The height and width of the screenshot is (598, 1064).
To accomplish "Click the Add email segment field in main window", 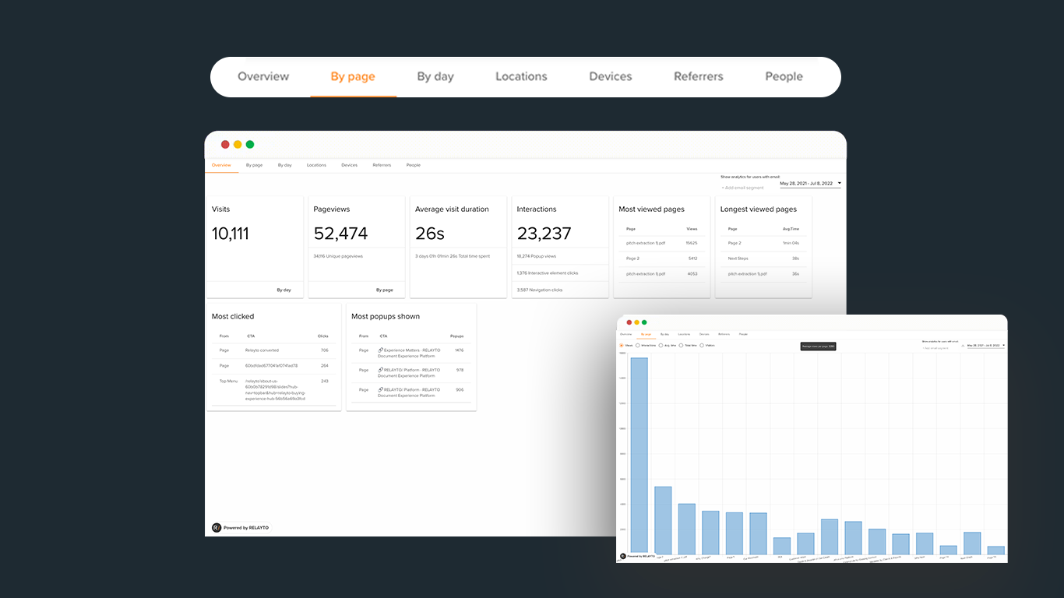I will pyautogui.click(x=743, y=188).
